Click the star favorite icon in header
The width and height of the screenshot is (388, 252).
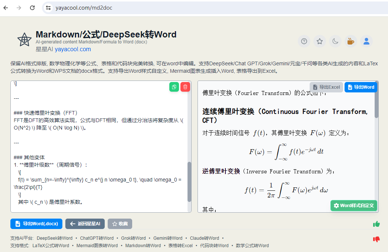320,41
